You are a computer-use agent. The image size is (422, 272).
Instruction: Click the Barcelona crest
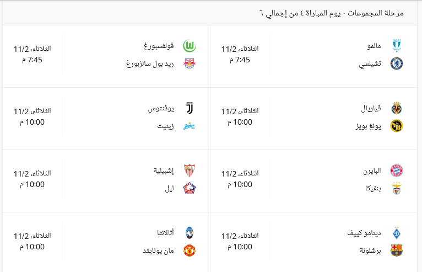(397, 250)
